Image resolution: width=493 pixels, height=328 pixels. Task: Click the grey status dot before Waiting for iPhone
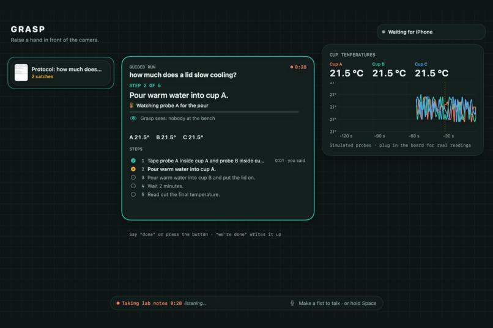point(384,32)
